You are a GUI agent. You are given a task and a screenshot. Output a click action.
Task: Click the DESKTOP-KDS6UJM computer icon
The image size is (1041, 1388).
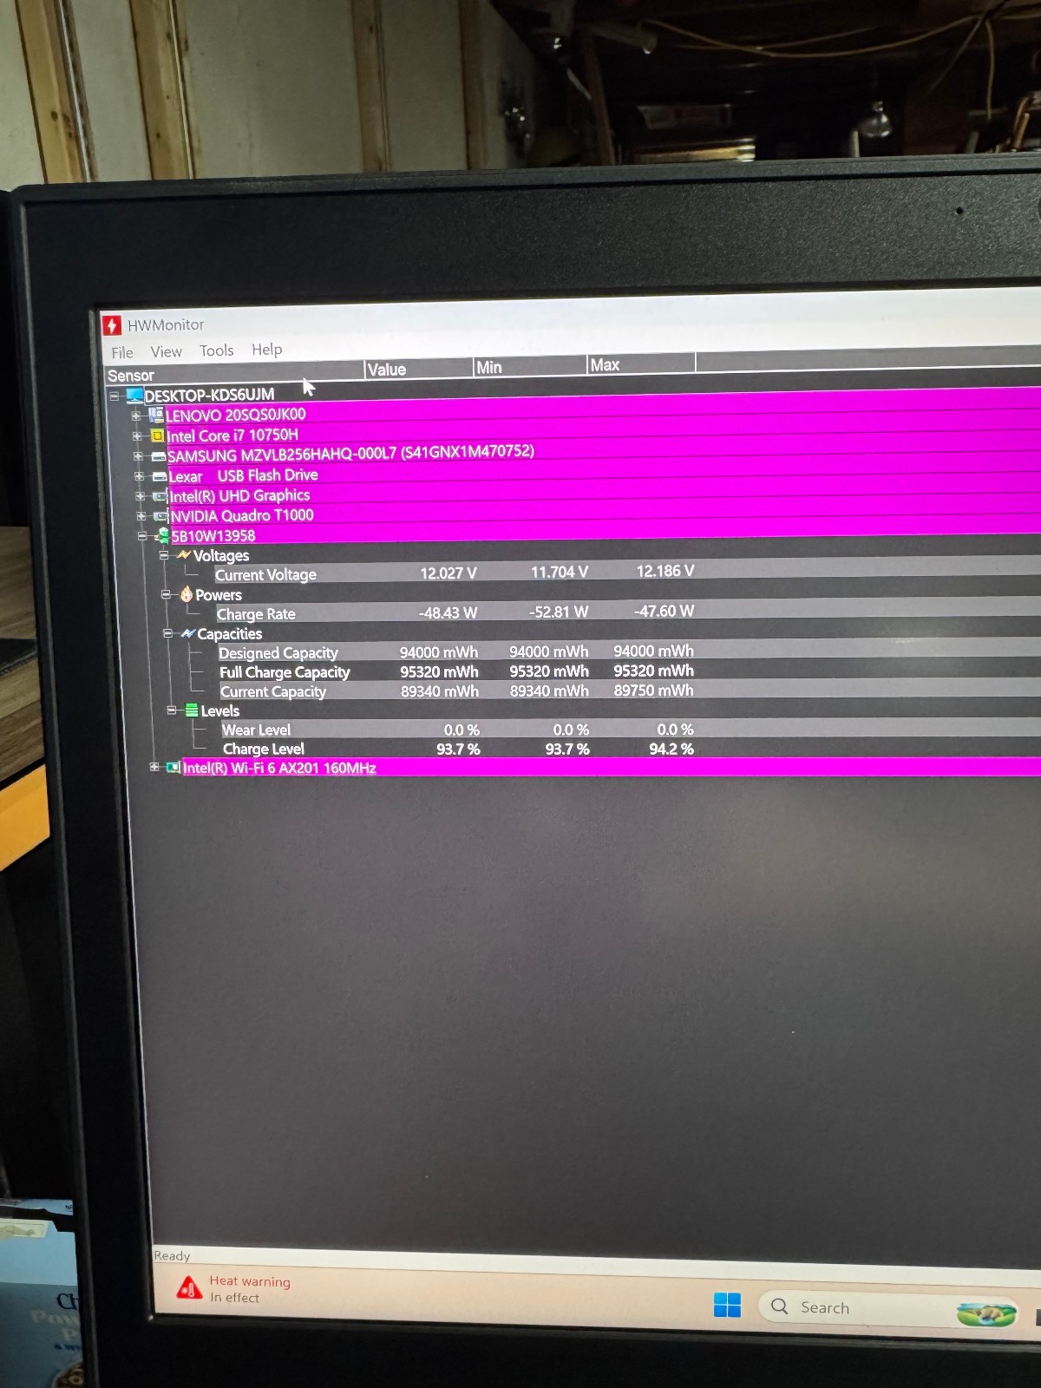tap(134, 395)
